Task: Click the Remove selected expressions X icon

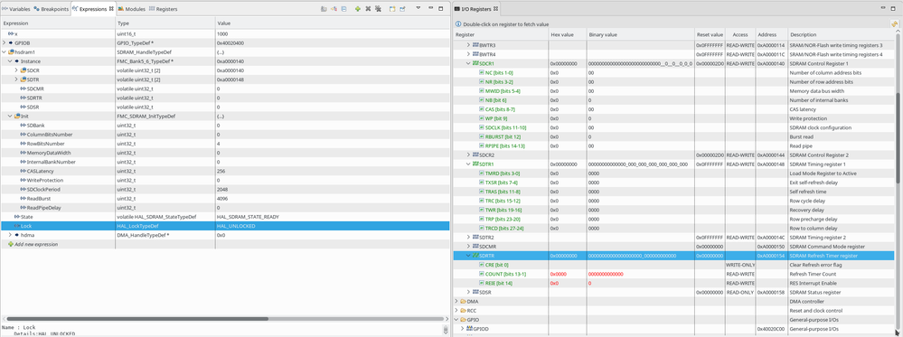Action: [368, 9]
